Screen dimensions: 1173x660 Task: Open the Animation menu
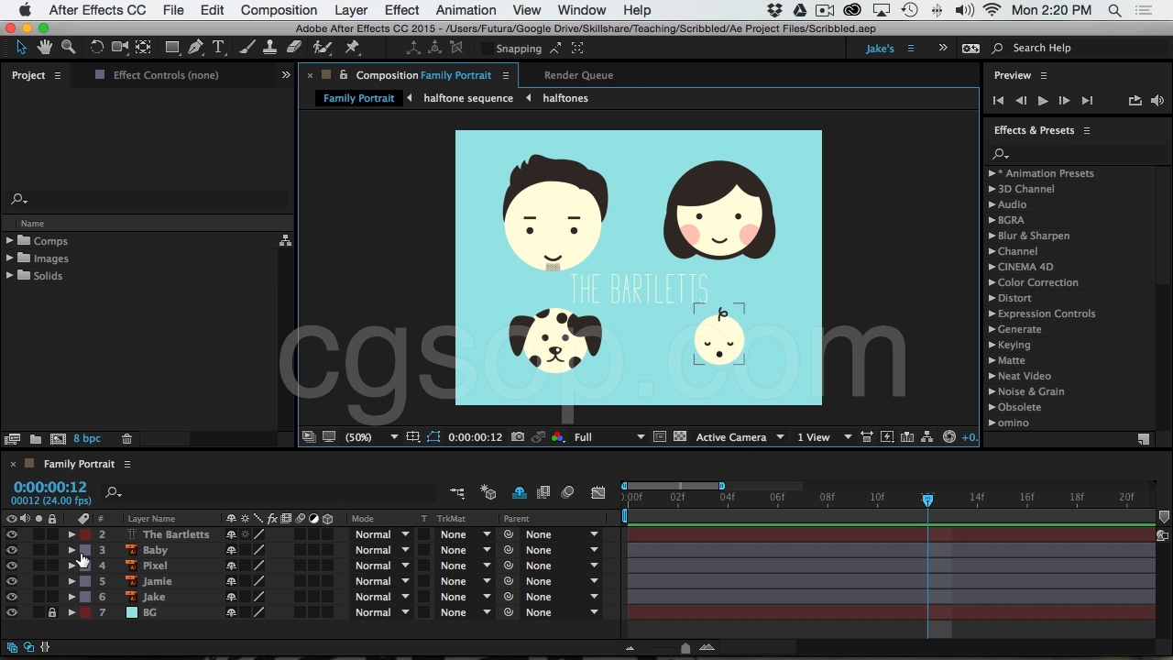[x=466, y=10]
